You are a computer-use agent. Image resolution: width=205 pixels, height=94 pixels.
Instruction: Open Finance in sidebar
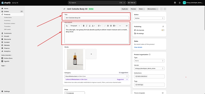point(7,48)
